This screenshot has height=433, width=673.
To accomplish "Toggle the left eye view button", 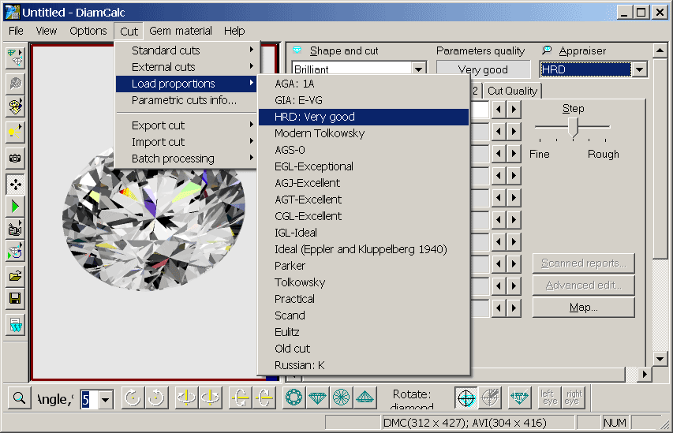I will pyautogui.click(x=549, y=398).
